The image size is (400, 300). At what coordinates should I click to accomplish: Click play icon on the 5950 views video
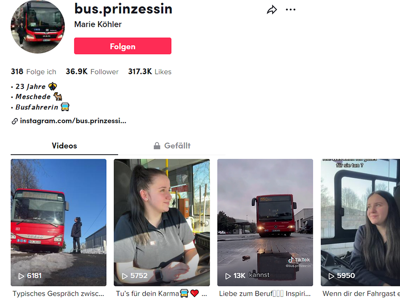331,276
